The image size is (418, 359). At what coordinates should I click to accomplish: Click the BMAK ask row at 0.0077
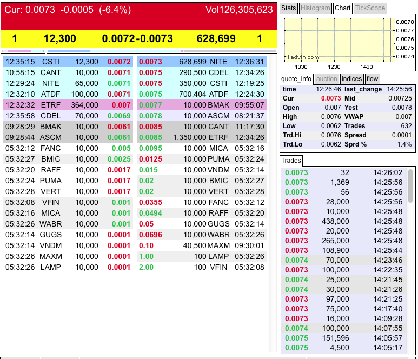pos(202,105)
